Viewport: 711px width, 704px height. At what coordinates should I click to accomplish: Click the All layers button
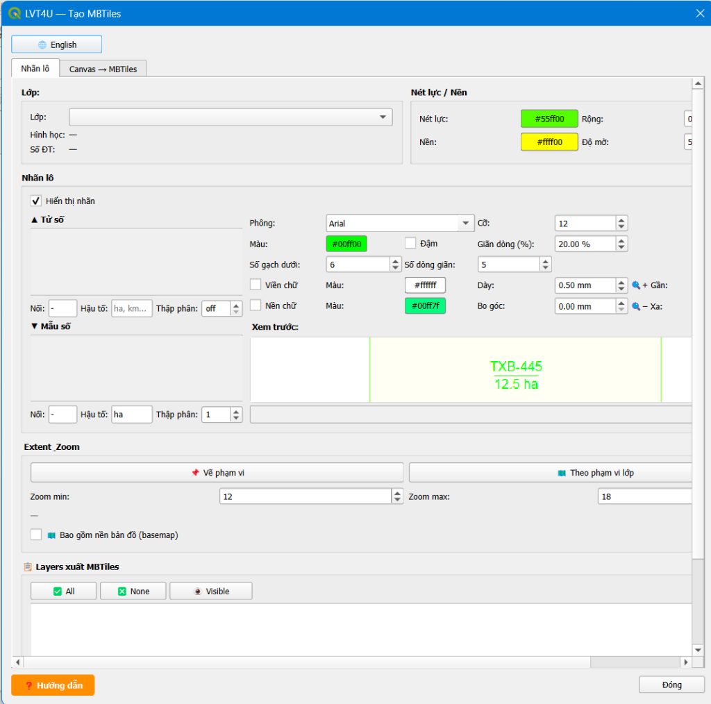click(x=63, y=591)
